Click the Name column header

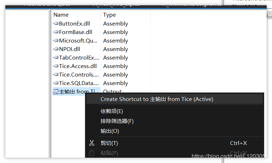click(61, 15)
